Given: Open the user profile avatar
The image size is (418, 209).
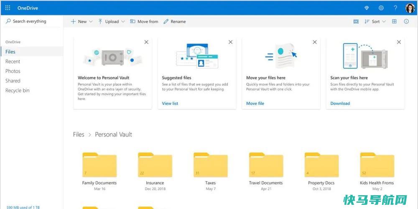Looking at the screenshot, I should click(410, 8).
